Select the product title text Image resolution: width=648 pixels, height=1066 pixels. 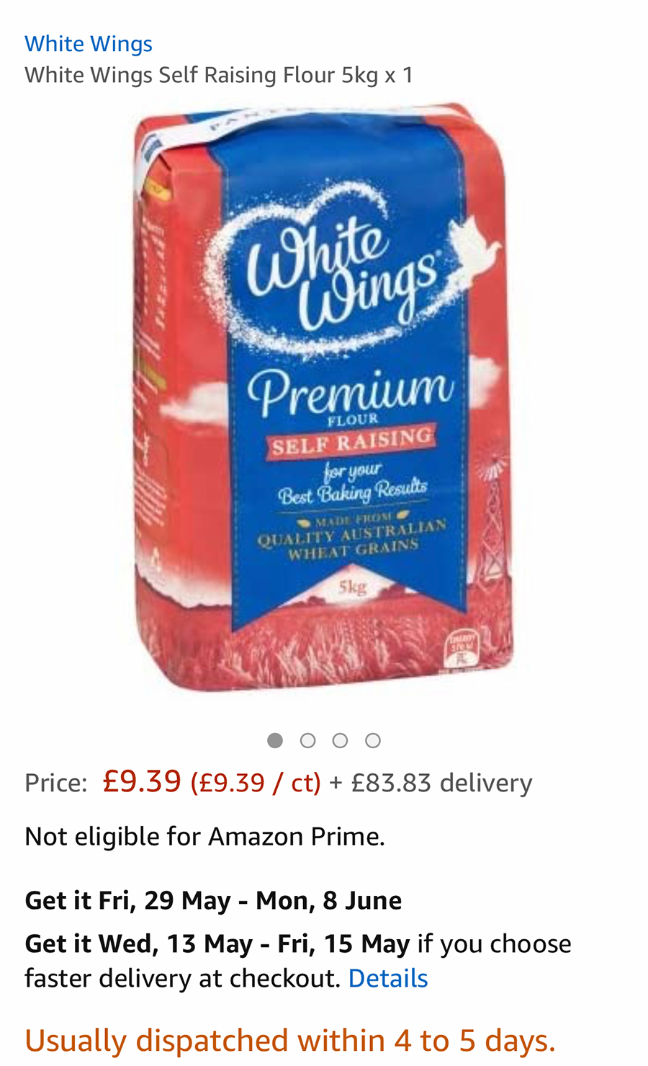point(219,75)
